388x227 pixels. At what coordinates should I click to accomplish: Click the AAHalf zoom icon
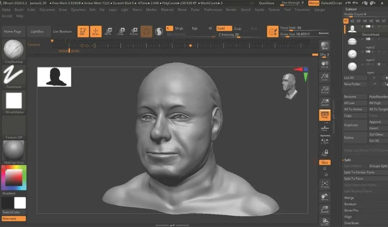(325, 102)
